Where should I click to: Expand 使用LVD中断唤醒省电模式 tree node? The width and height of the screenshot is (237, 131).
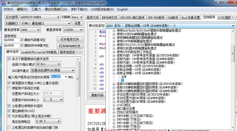114,41
